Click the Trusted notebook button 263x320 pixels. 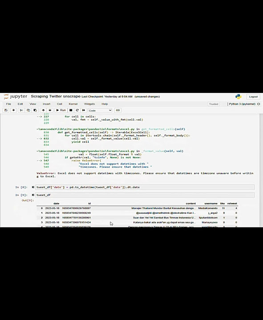pyautogui.click(x=214, y=104)
